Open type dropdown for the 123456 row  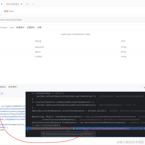pos(132,56)
